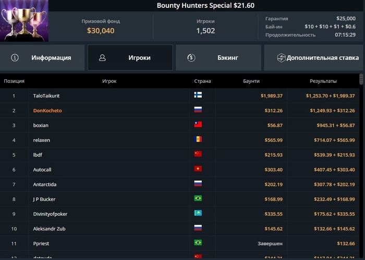Select player lbdf

pyautogui.click(x=38, y=155)
